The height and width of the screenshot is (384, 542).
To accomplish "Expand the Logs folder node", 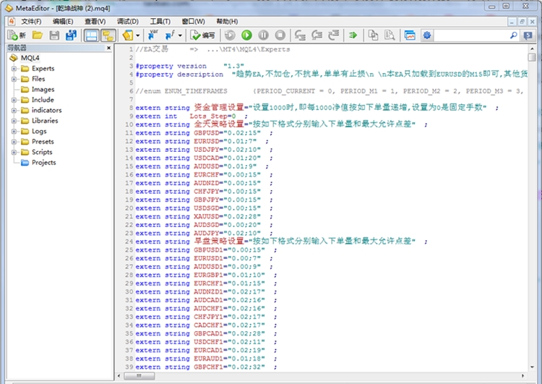I will pyautogui.click(x=14, y=131).
